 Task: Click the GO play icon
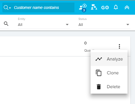click(105, 7)
